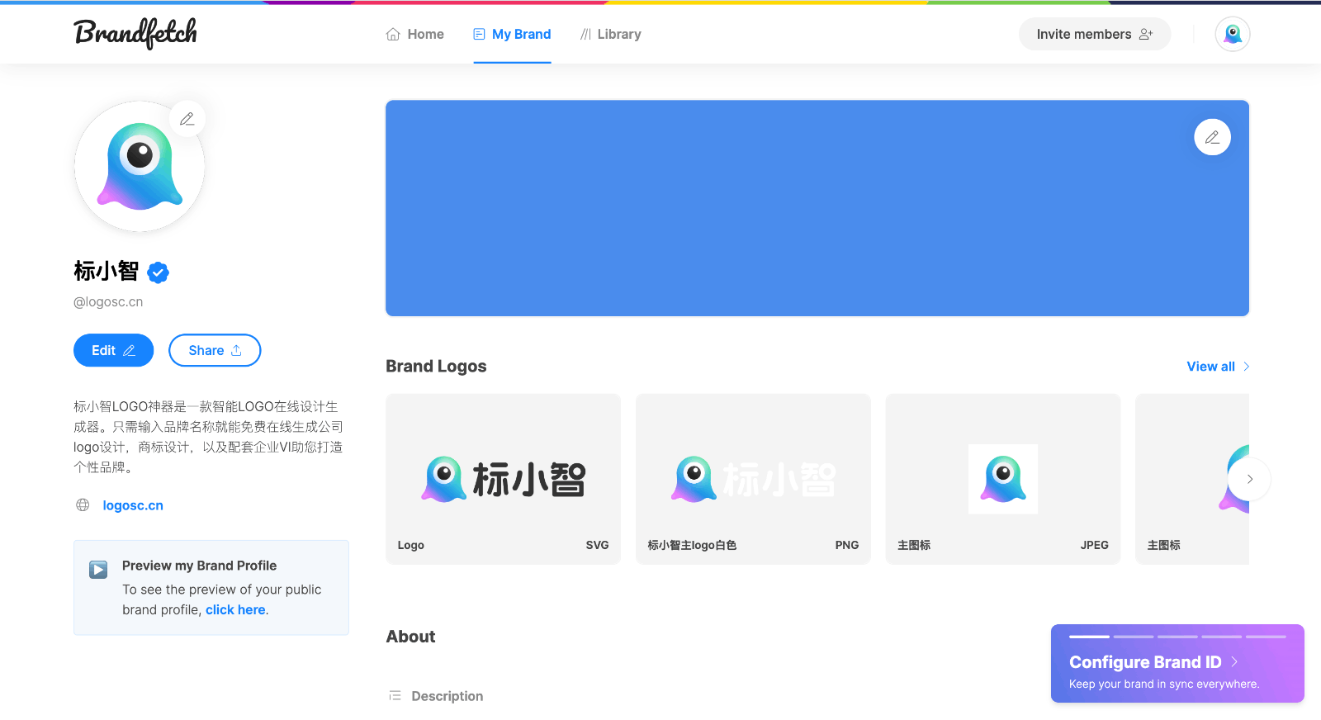This screenshot has height=720, width=1321.
Task: Click the preview play icon
Action: tap(98, 570)
